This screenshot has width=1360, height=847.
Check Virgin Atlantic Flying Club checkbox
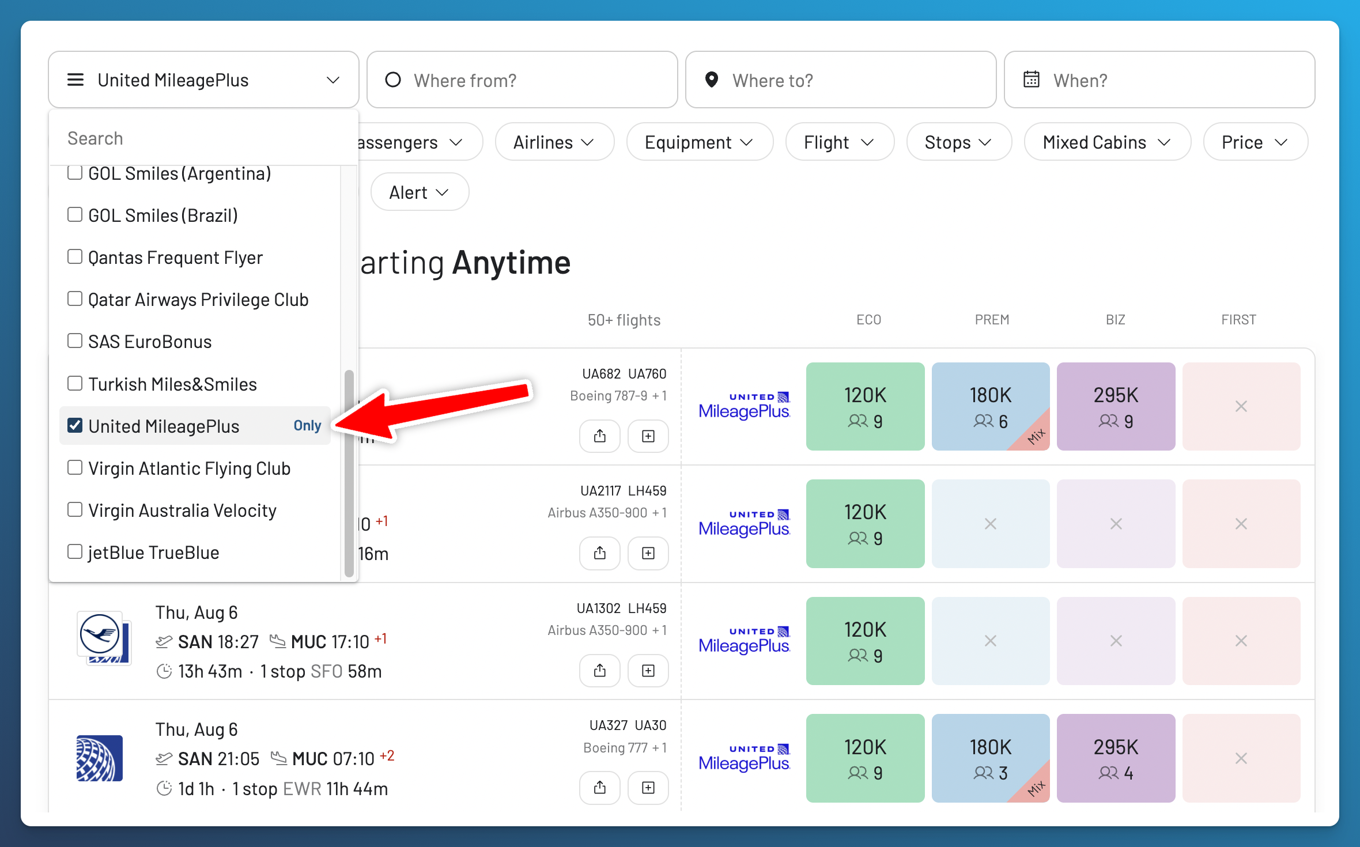coord(75,468)
